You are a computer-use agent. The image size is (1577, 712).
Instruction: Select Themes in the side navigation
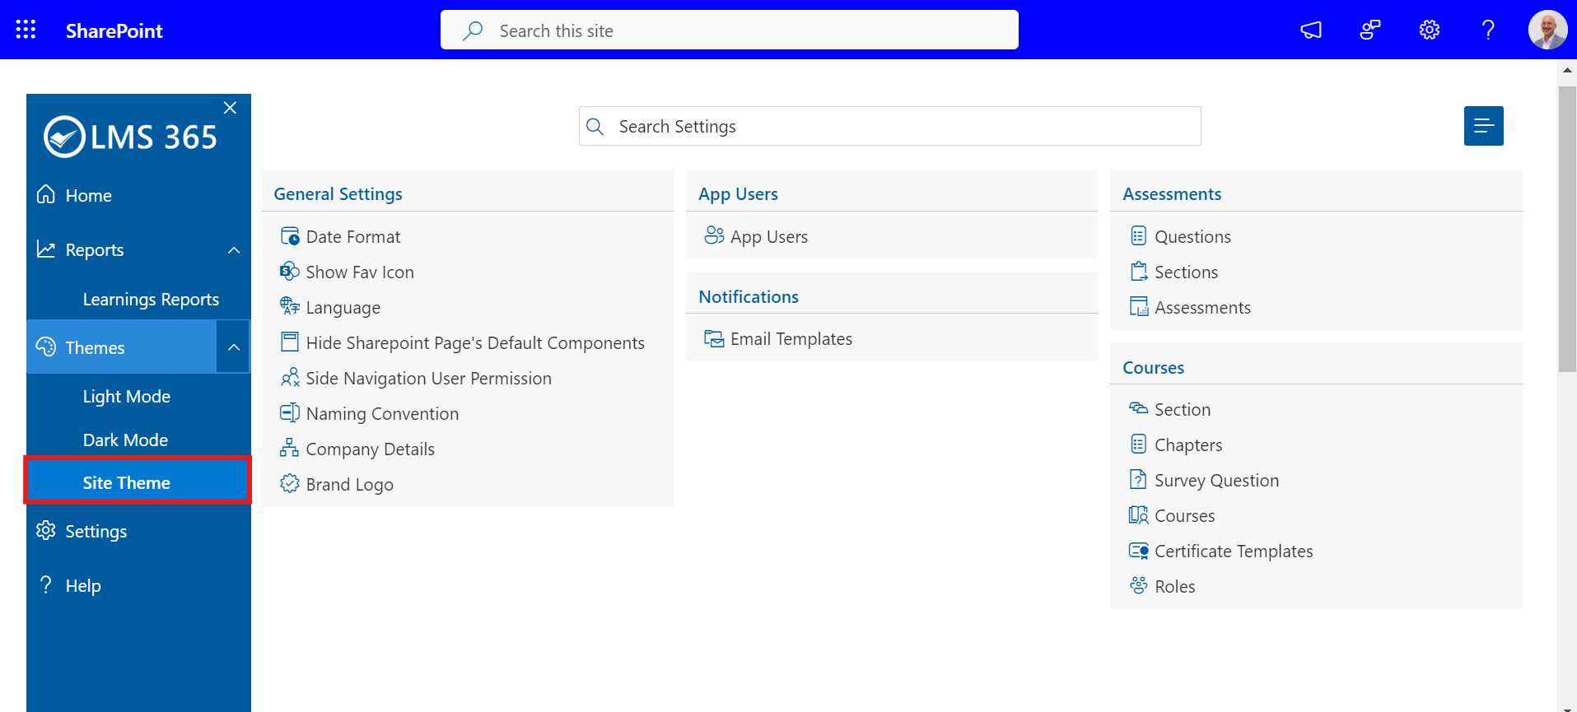pyautogui.click(x=122, y=347)
